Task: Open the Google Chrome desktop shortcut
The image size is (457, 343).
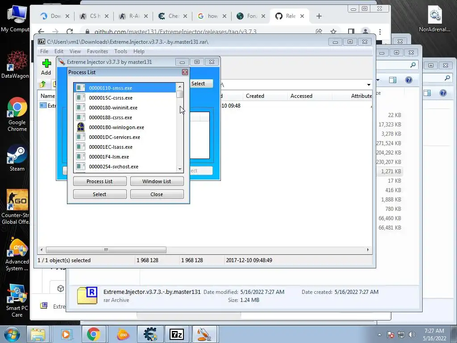Action: [x=17, y=115]
